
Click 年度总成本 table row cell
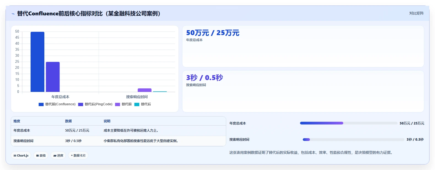22,131
